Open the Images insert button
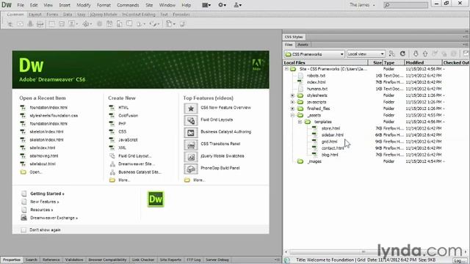The height and width of the screenshot is (264, 470). tap(73, 24)
